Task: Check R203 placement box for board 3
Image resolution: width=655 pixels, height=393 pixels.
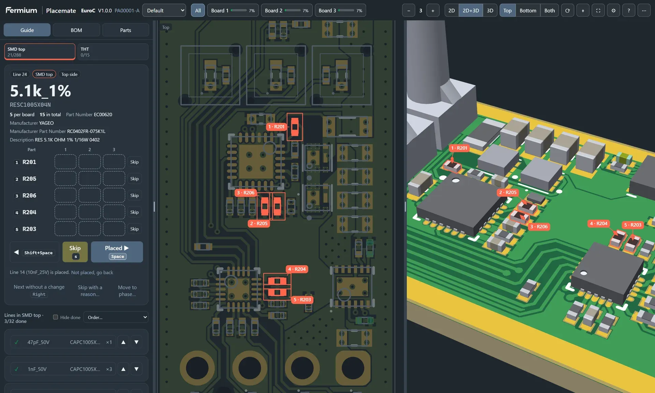Action: [x=114, y=229]
